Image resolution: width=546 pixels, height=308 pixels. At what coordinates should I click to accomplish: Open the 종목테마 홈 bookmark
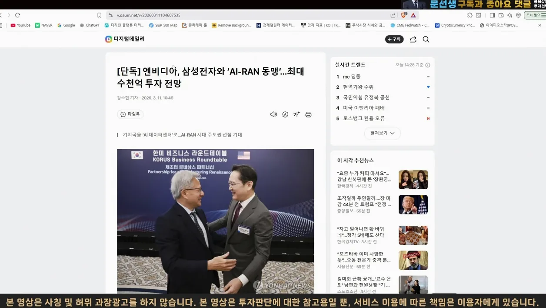194,25
